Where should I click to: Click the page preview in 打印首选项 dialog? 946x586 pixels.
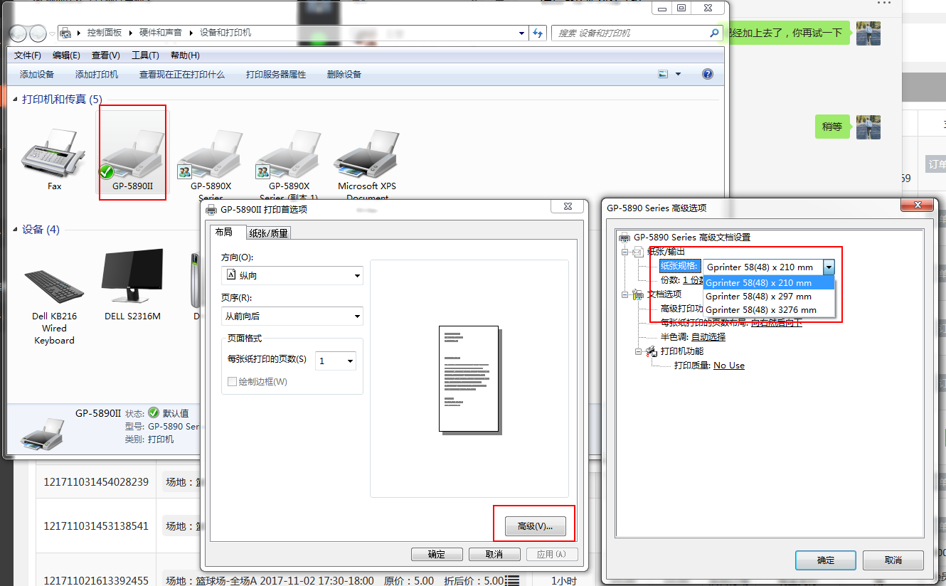coord(469,379)
